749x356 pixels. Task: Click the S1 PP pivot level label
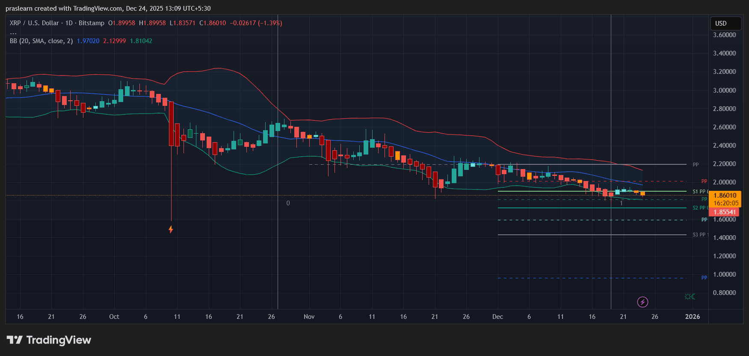699,192
